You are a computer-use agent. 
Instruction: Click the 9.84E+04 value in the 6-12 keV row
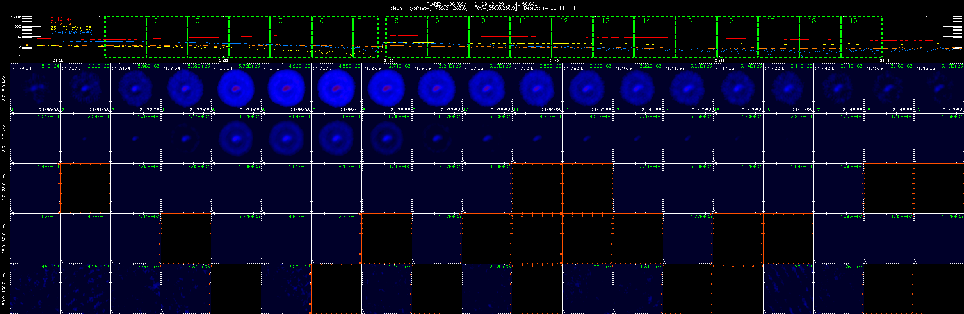click(299, 116)
